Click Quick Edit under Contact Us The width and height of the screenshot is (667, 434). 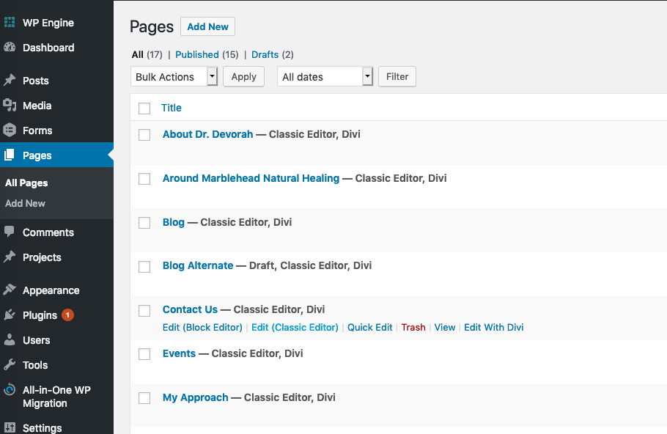click(369, 327)
